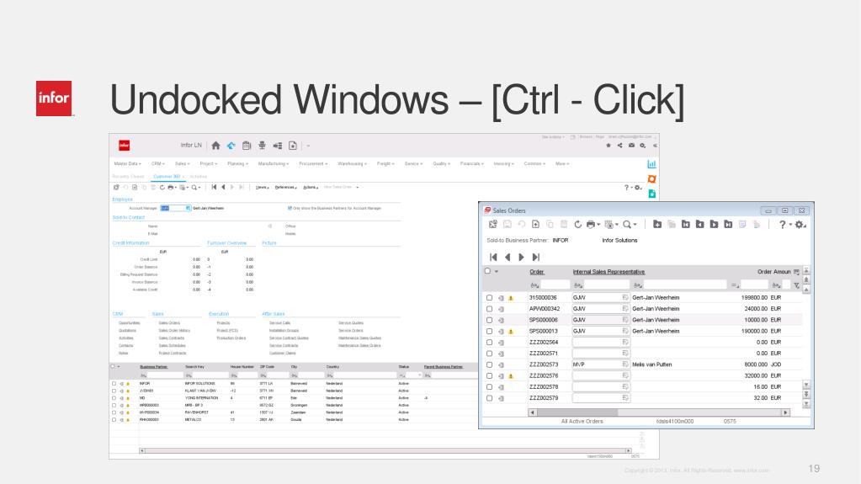Click scroll-right arrow of Sales Orders scrollbar
The height and width of the screenshot is (484, 861).
pos(786,412)
